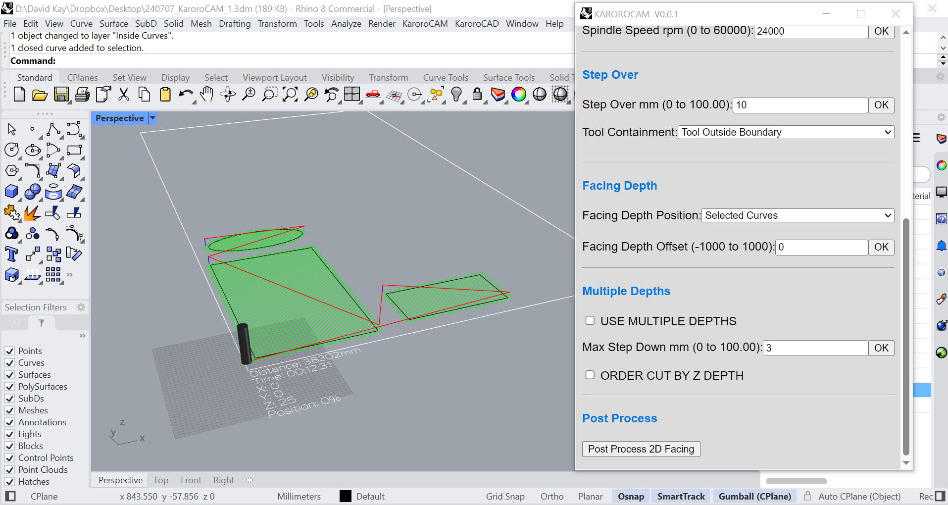
Task: Click the Paste clipboard icon
Action: (165, 94)
